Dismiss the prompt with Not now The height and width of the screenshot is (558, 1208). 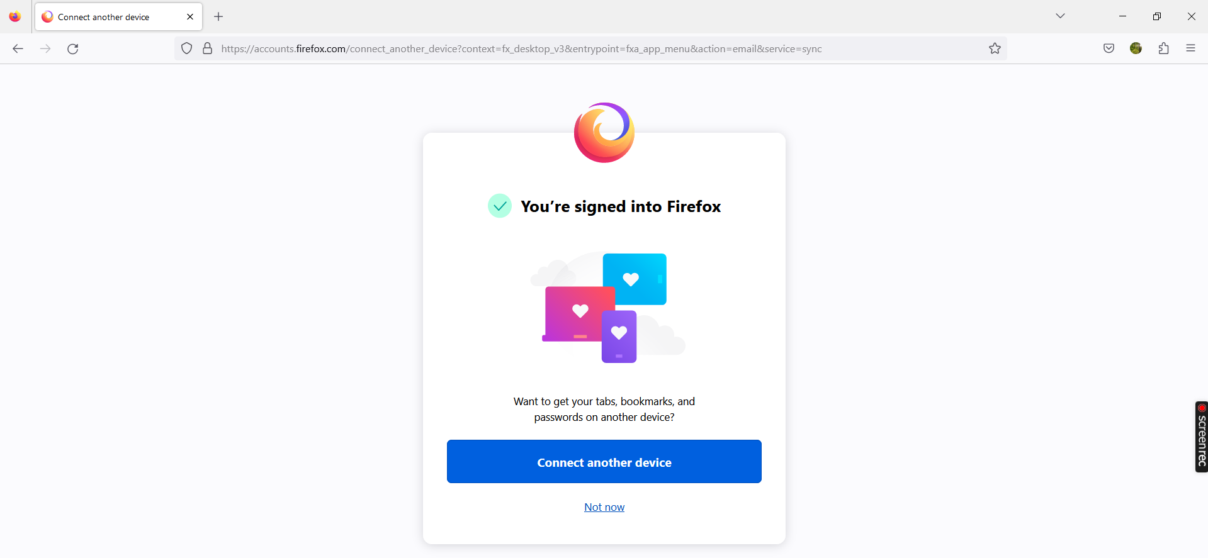(x=604, y=506)
